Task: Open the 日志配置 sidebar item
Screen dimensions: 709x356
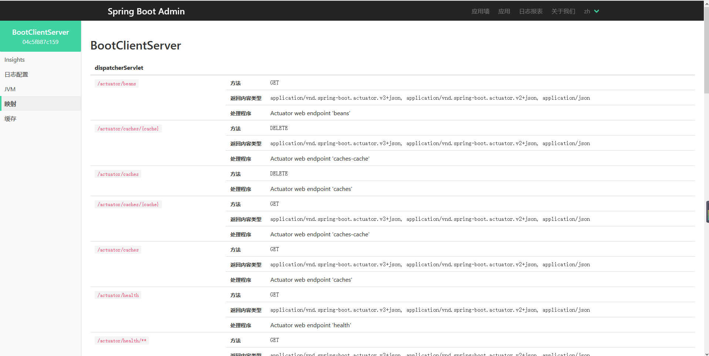Action: 16,75
